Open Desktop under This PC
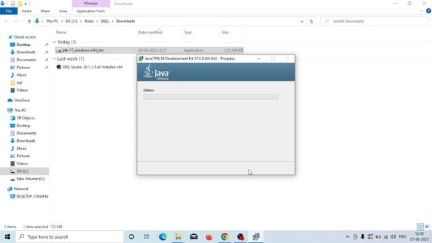Image resolution: width=432 pixels, height=243 pixels. click(x=23, y=126)
